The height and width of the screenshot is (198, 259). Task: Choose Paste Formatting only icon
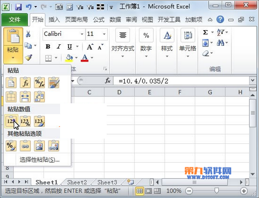(11, 146)
